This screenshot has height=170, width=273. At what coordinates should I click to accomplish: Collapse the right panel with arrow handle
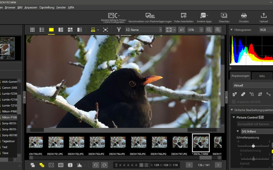click(x=227, y=97)
